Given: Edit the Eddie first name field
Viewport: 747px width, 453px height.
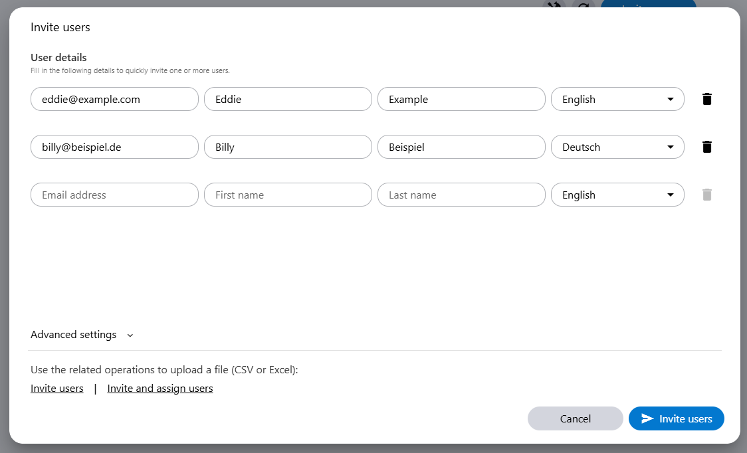Looking at the screenshot, I should [288, 99].
